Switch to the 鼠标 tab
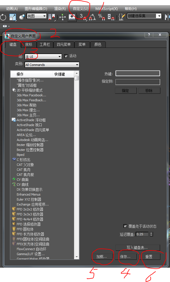170x282 pixels. 29,44
